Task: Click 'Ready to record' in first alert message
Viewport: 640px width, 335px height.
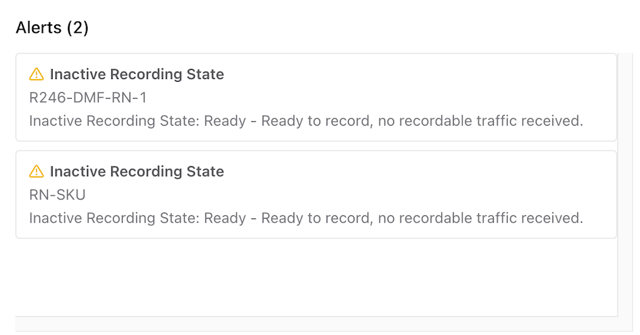Action: (x=316, y=121)
